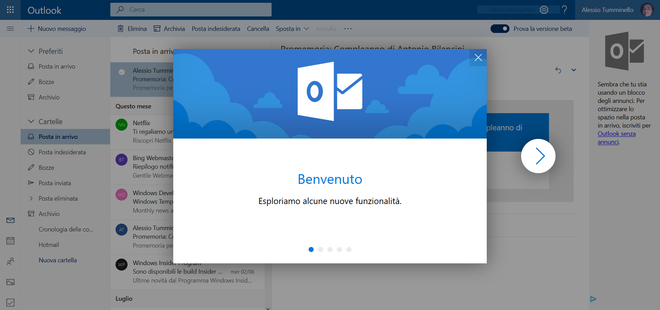Open Alessio Tumminello's profile picture
Screen dimensions: 660x310
click(x=647, y=10)
